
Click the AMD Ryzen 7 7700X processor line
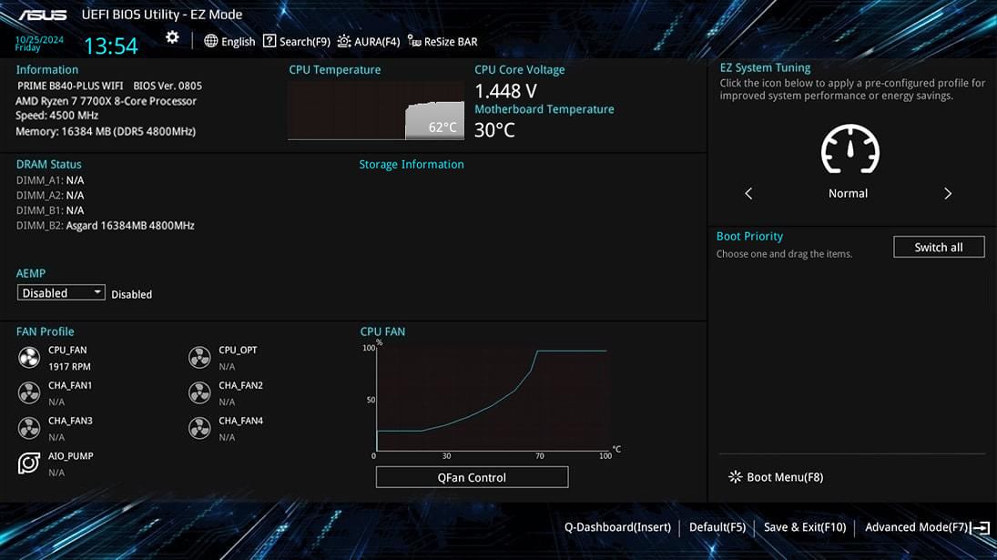107,101
